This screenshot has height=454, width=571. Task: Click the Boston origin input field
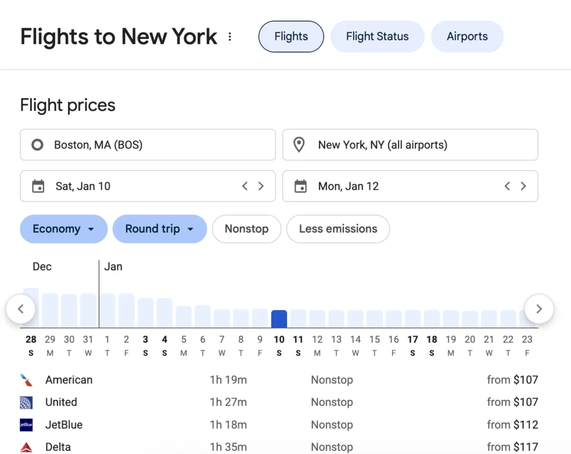[x=148, y=145]
